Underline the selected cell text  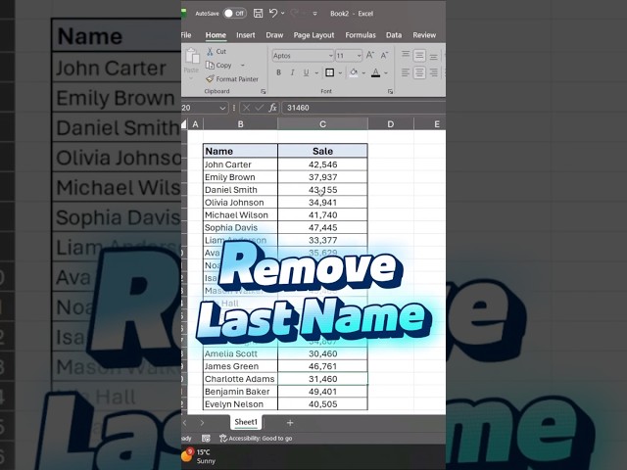pyautogui.click(x=306, y=72)
